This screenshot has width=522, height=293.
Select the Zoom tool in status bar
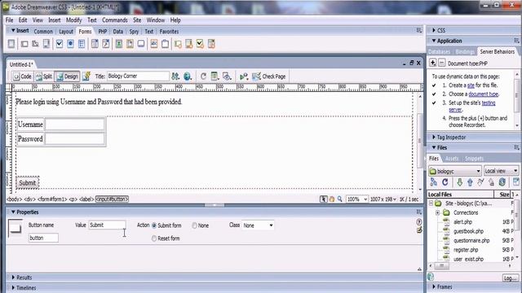point(340,199)
